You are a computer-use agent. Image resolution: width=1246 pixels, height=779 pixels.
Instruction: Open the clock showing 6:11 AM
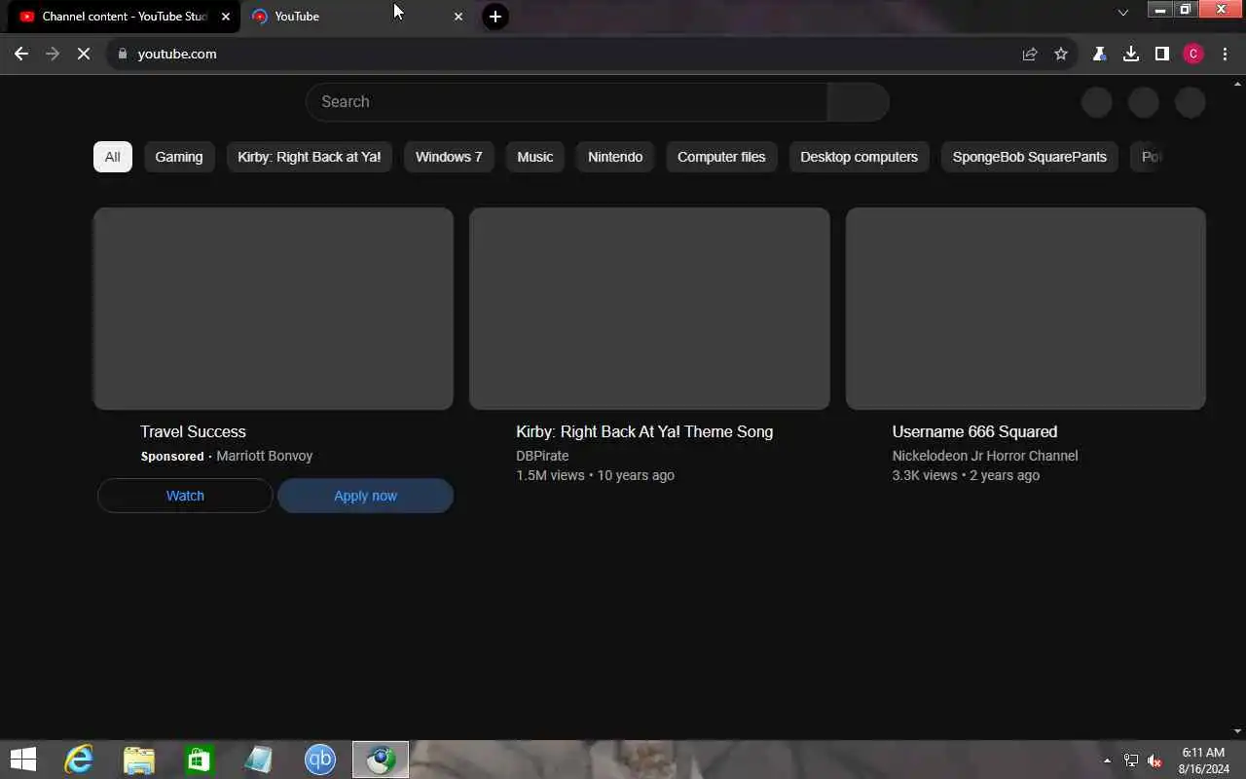(x=1203, y=760)
